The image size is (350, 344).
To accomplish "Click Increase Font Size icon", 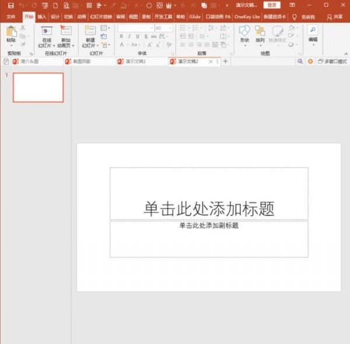I will [149, 45].
